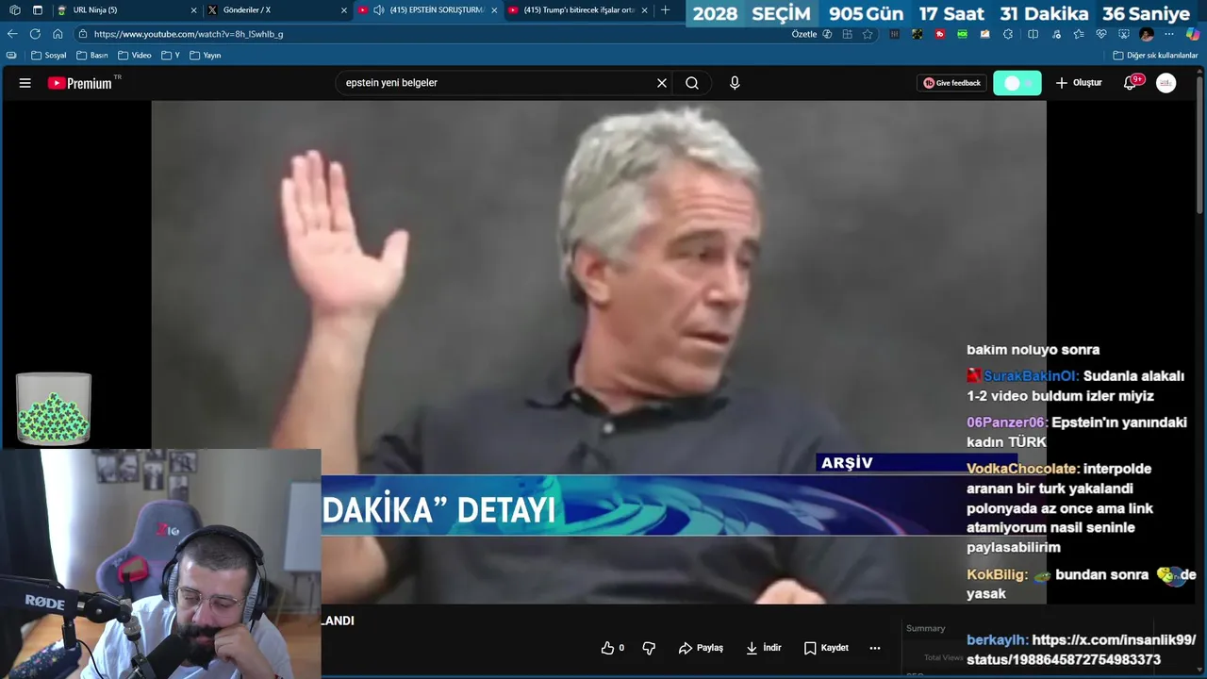This screenshot has height=679, width=1207.
Task: Dislike the video with thumbs down
Action: (x=649, y=648)
